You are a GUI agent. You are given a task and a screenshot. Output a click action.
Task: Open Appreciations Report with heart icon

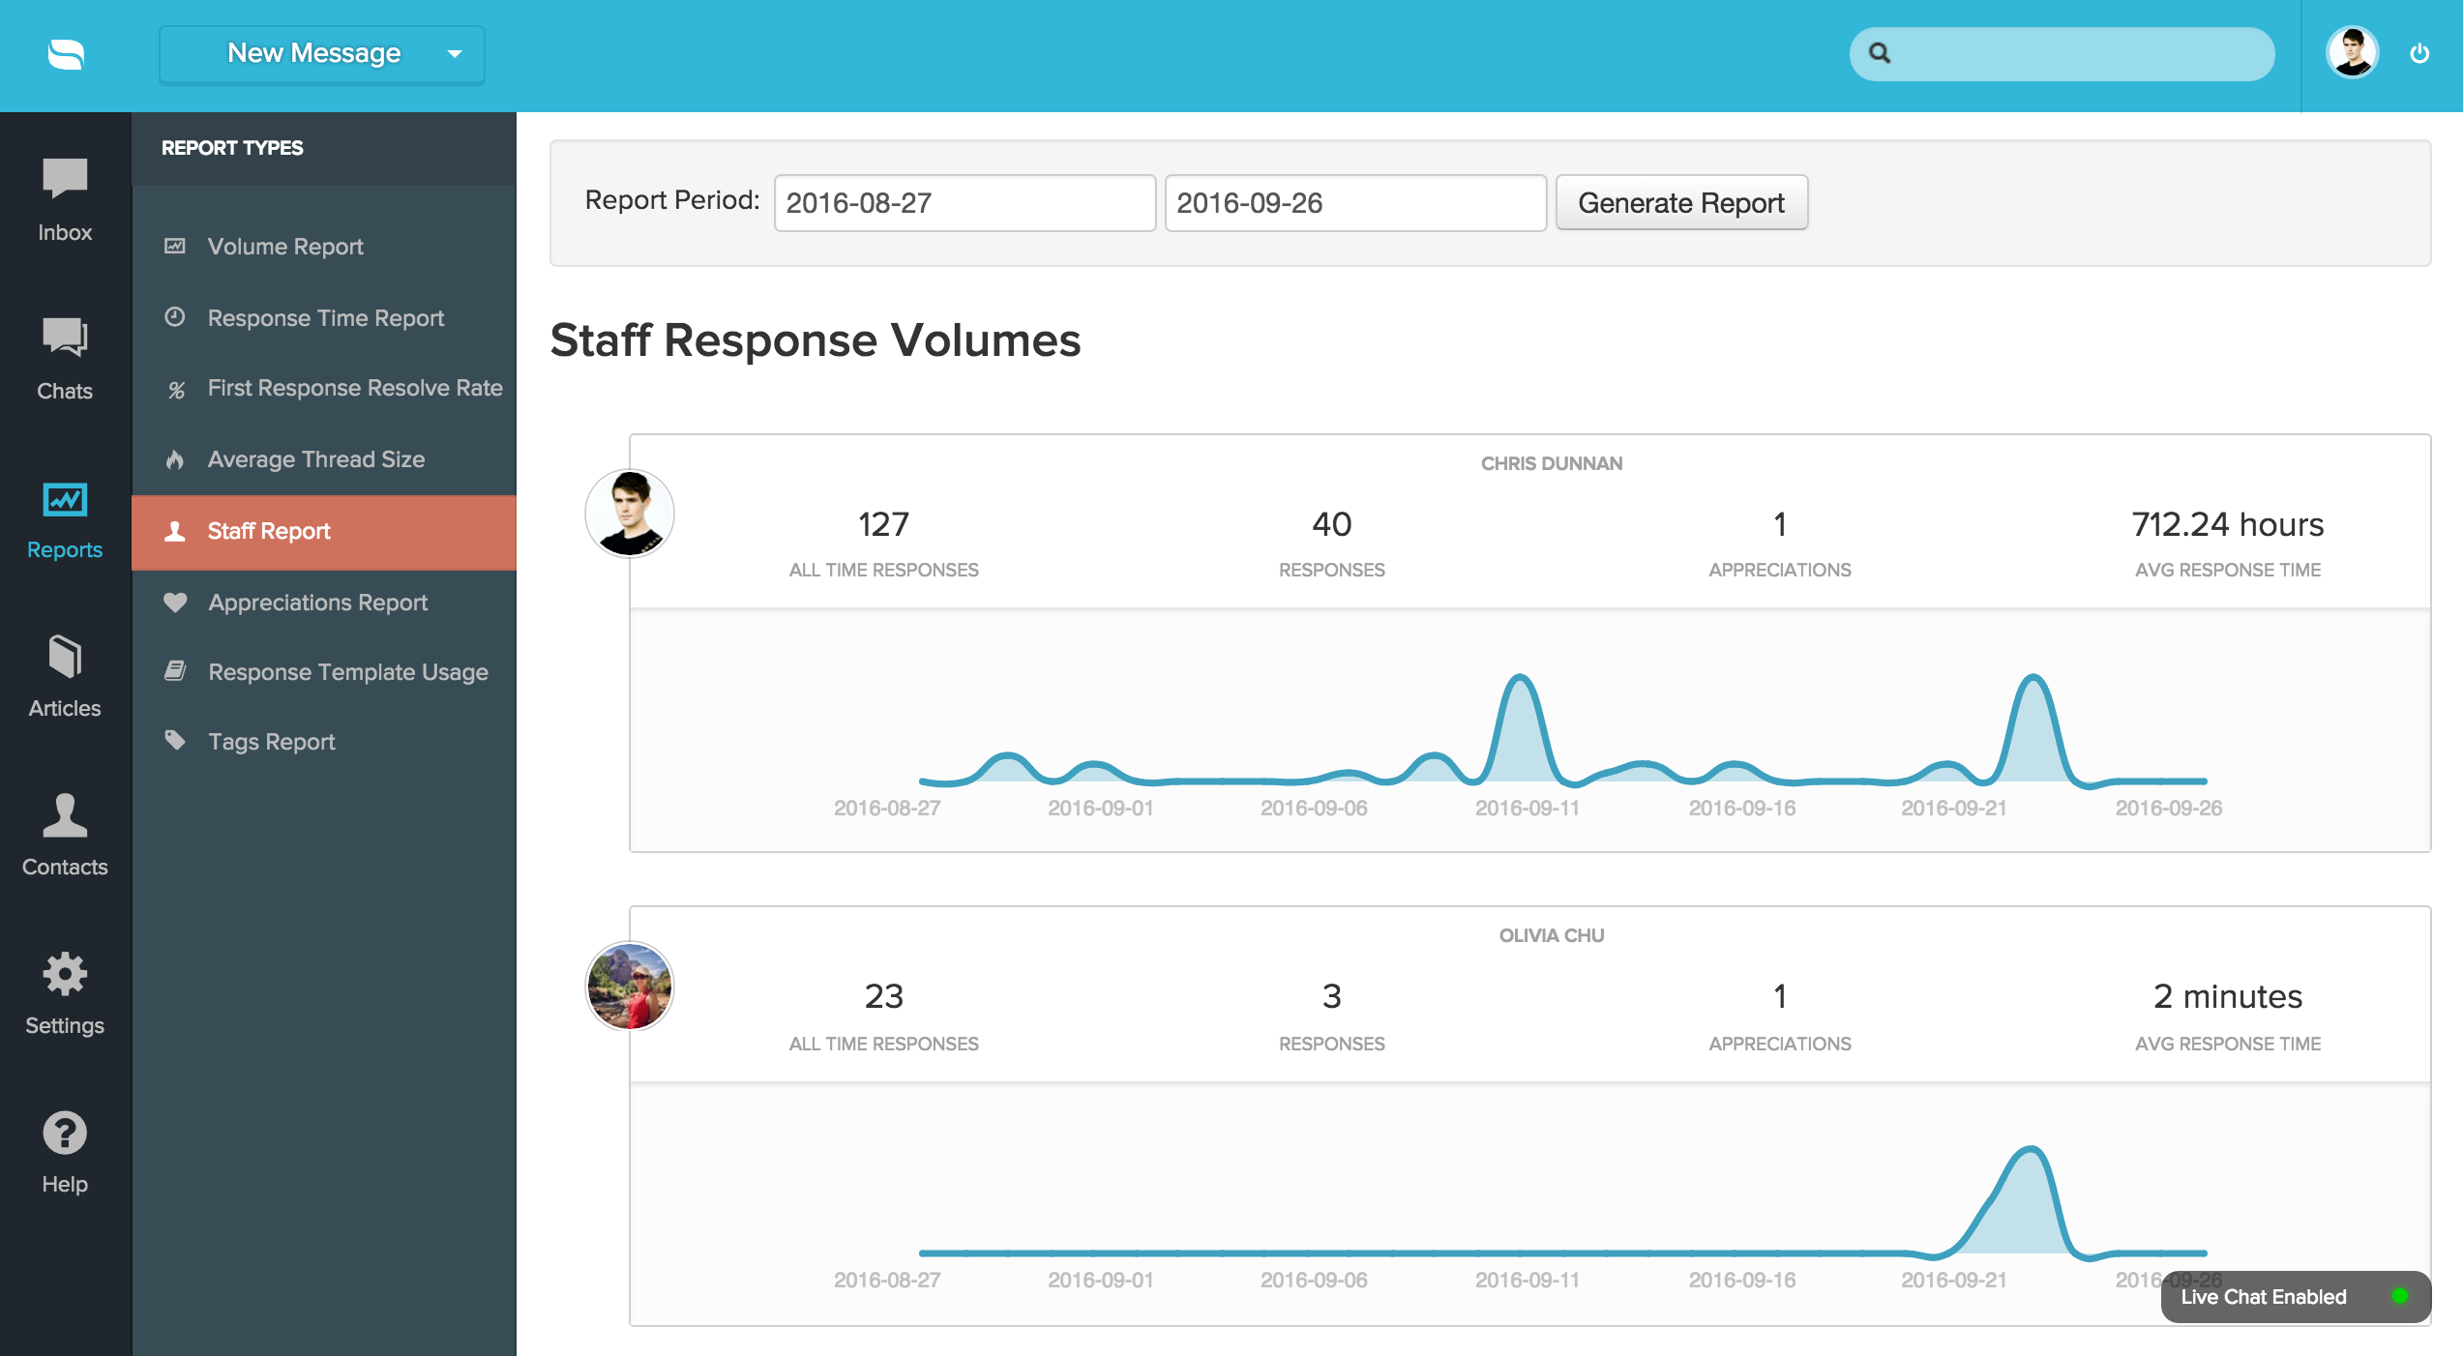coord(317,603)
